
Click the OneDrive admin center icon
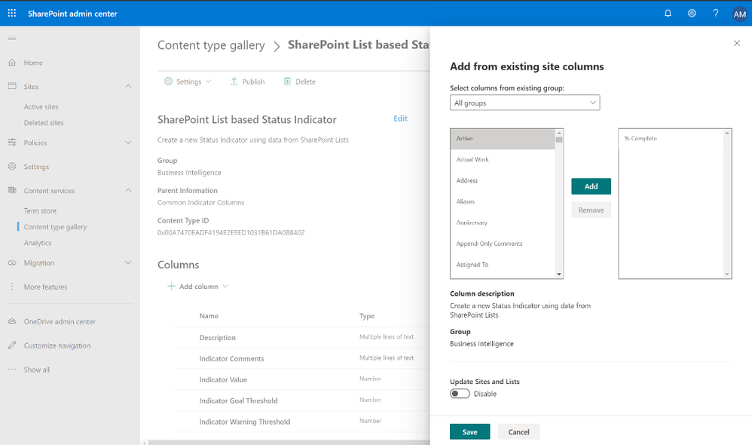click(x=12, y=321)
